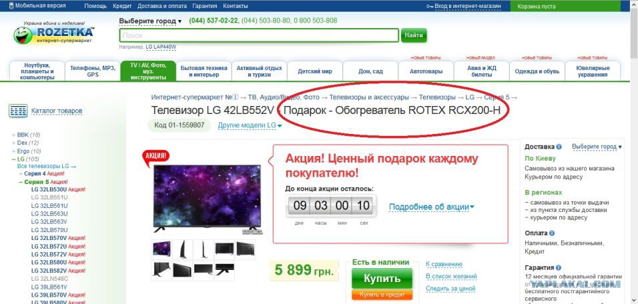The height and width of the screenshot is (304, 638).
Task: Open Доставка и оплата top link
Action: tap(162, 6)
